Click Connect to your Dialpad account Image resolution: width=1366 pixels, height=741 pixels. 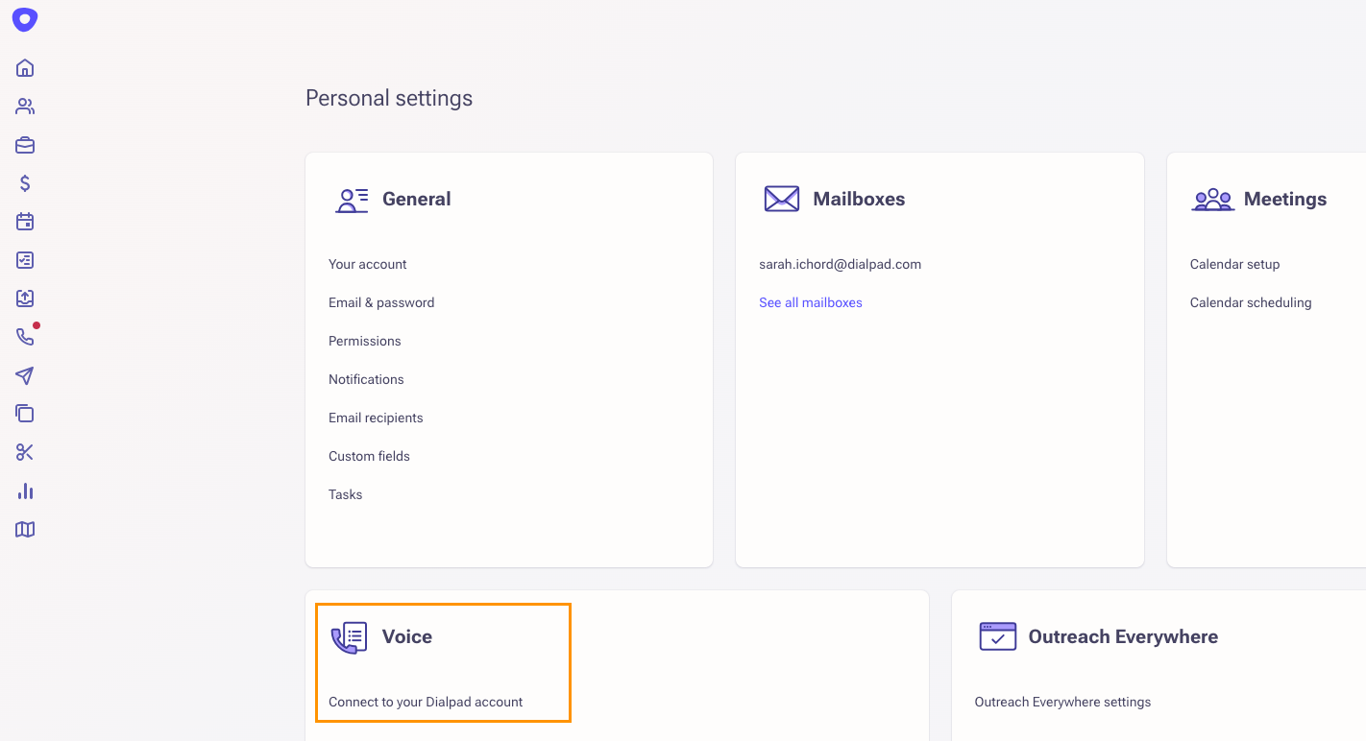click(426, 702)
